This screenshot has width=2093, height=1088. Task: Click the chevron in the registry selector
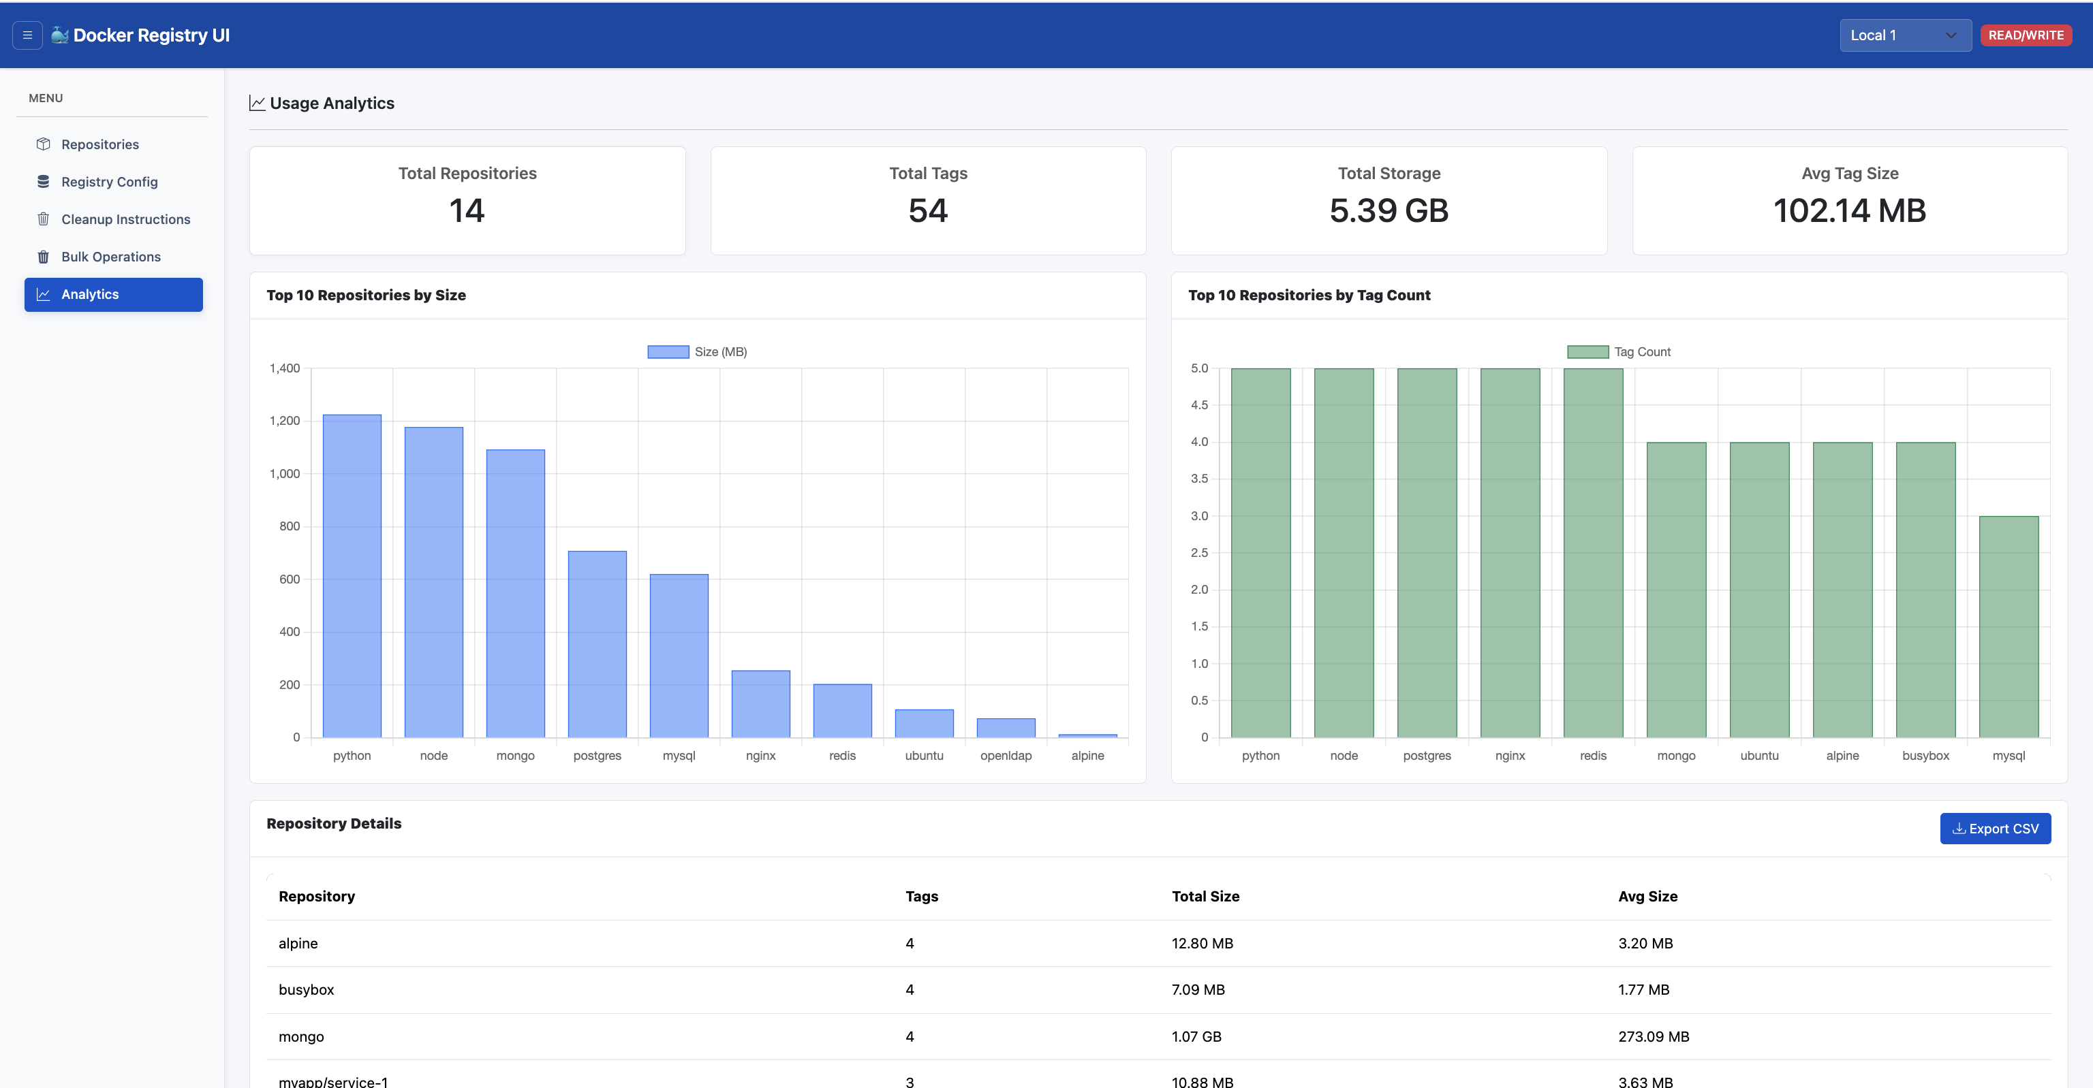[1950, 35]
